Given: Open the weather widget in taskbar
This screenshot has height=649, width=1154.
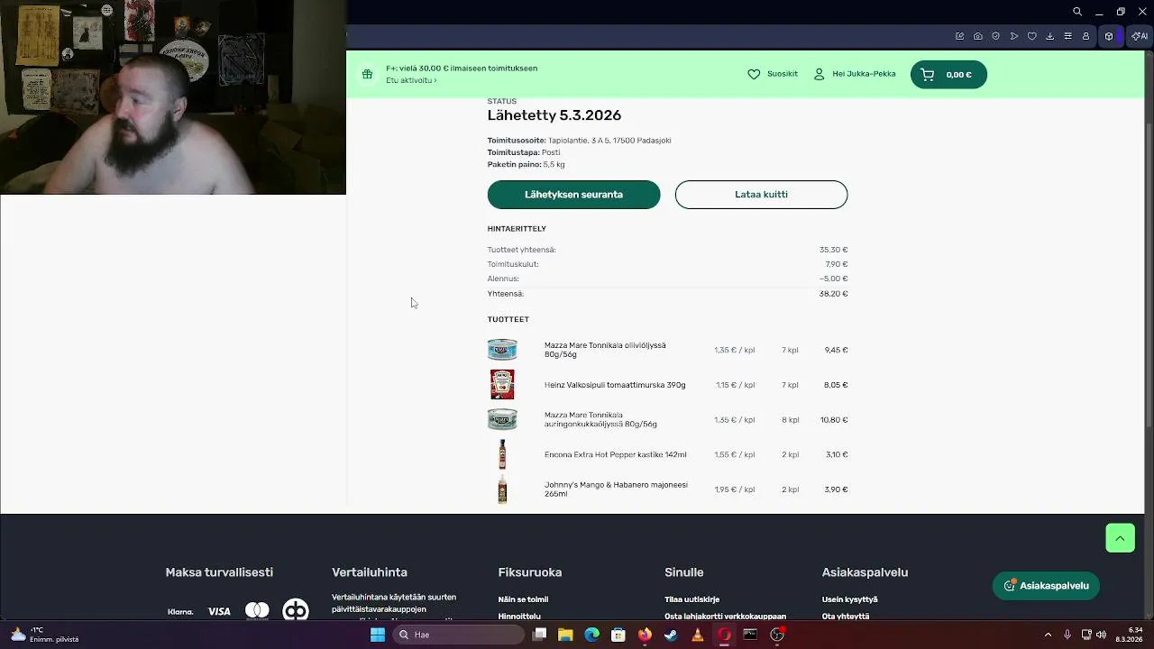Looking at the screenshot, I should [x=45, y=635].
